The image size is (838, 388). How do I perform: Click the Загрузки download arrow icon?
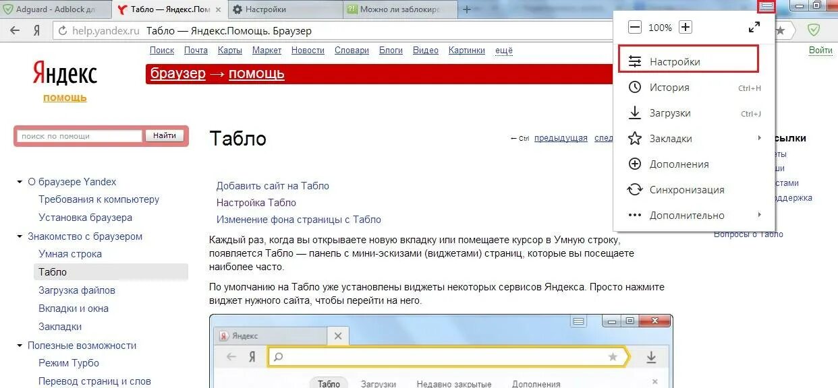635,112
